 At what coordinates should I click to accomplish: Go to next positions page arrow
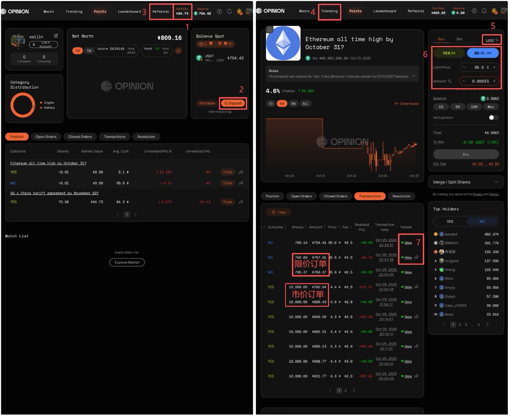point(136,214)
